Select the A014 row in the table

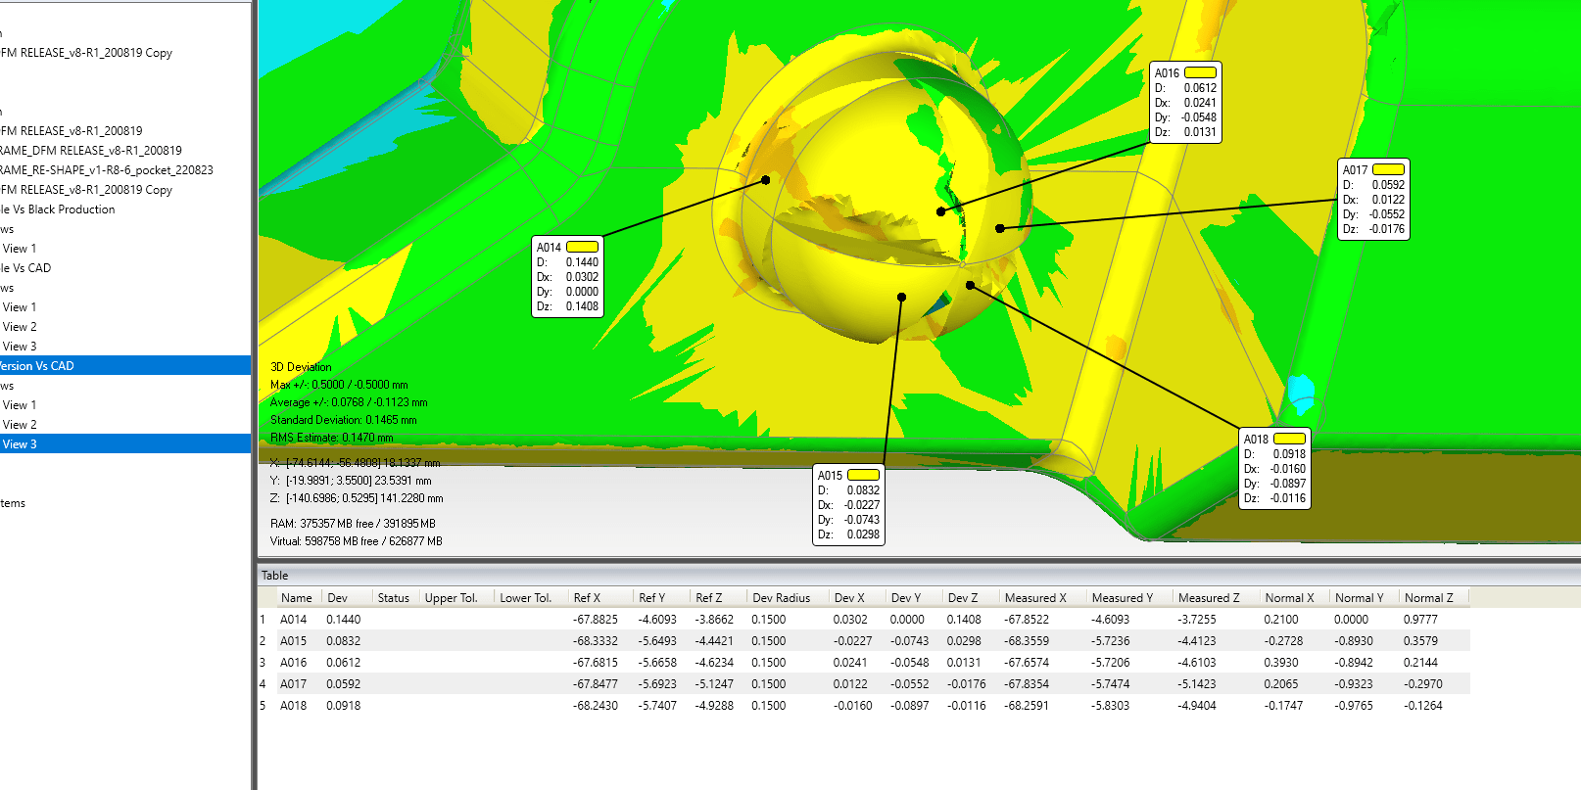click(864, 619)
